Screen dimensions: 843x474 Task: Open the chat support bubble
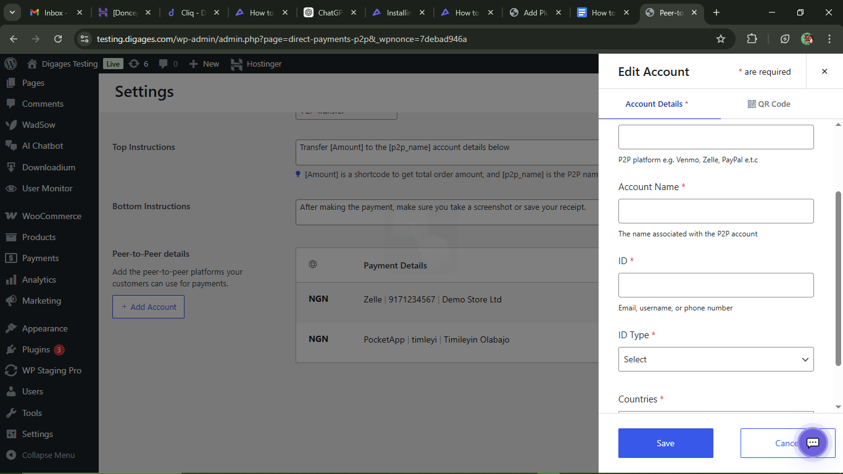pyautogui.click(x=813, y=443)
